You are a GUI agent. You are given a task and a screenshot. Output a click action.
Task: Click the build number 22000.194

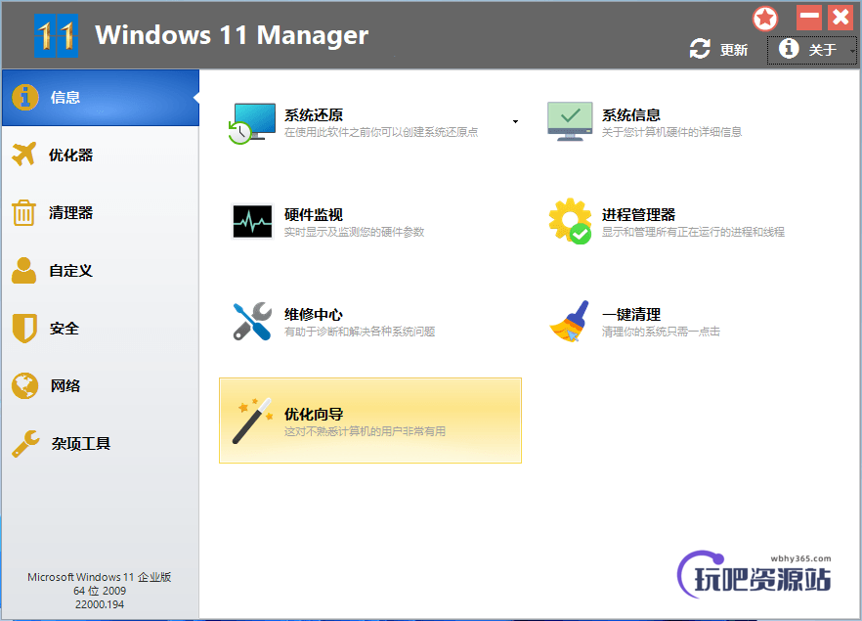(100, 604)
